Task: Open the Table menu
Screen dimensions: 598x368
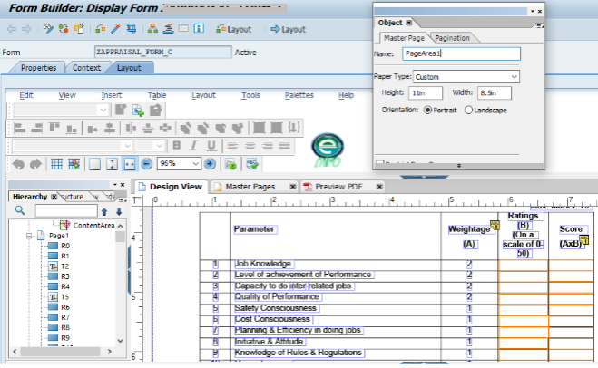Action: pos(157,95)
